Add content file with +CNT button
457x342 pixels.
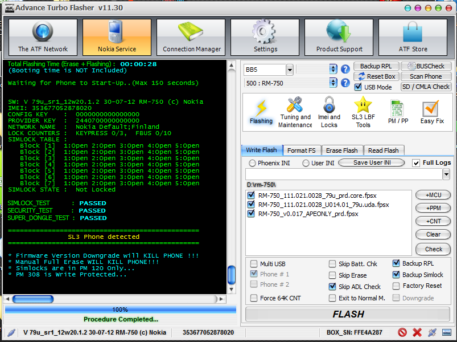point(434,221)
